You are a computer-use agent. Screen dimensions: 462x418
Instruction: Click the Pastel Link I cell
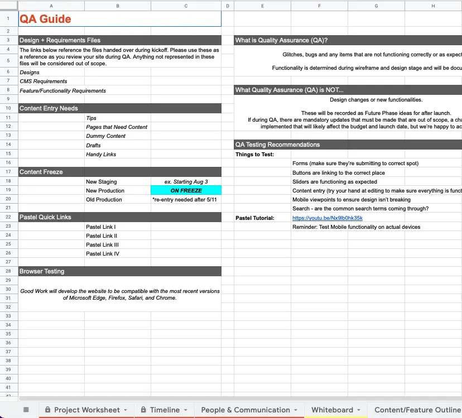[x=117, y=227]
